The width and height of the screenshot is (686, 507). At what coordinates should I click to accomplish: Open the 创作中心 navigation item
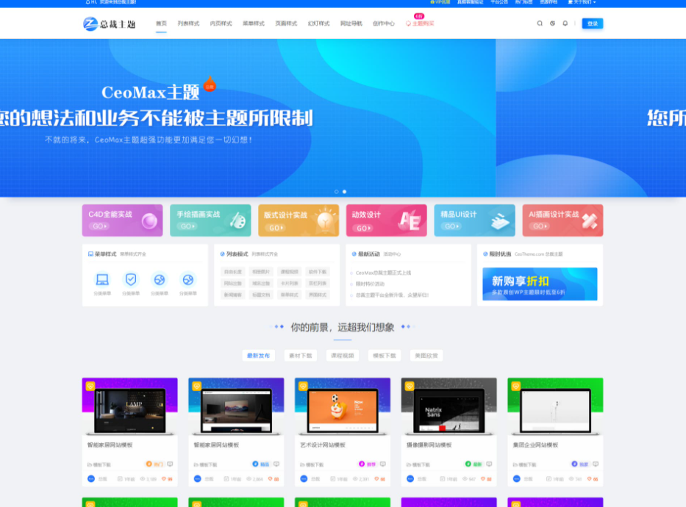pos(384,24)
